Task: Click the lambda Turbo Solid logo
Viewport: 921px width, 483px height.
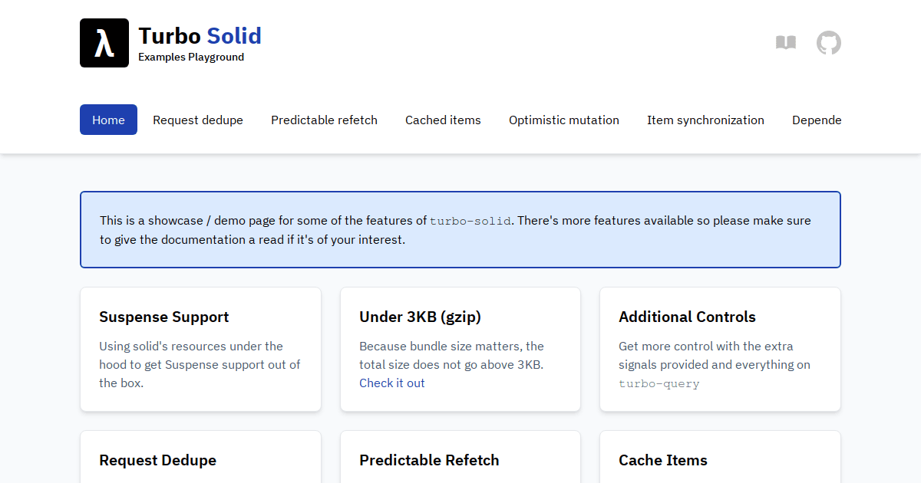Action: [x=104, y=42]
